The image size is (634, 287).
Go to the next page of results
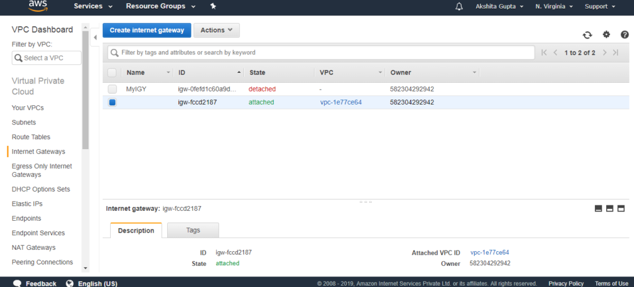pyautogui.click(x=604, y=53)
